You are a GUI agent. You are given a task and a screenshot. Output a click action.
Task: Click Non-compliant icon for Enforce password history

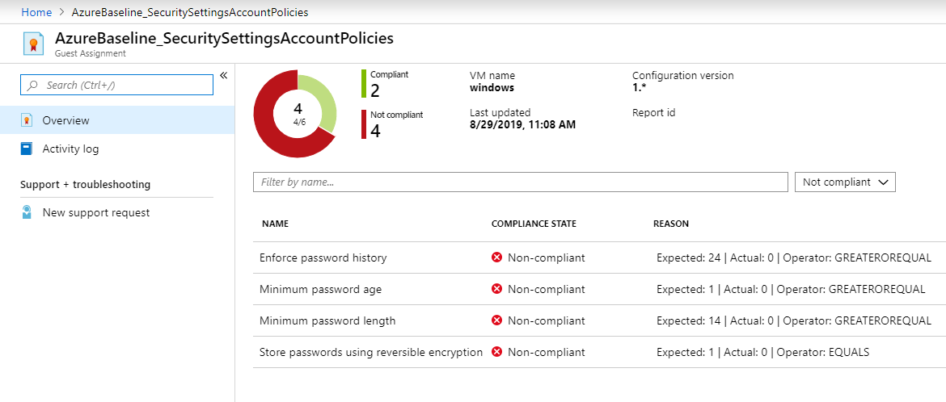point(497,258)
